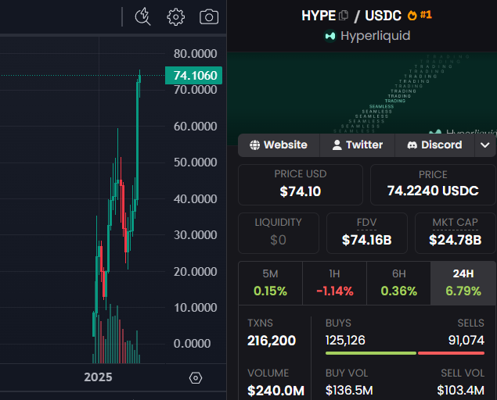Click the Hyperliquid exchange name
The height and width of the screenshot is (400, 497).
point(375,36)
